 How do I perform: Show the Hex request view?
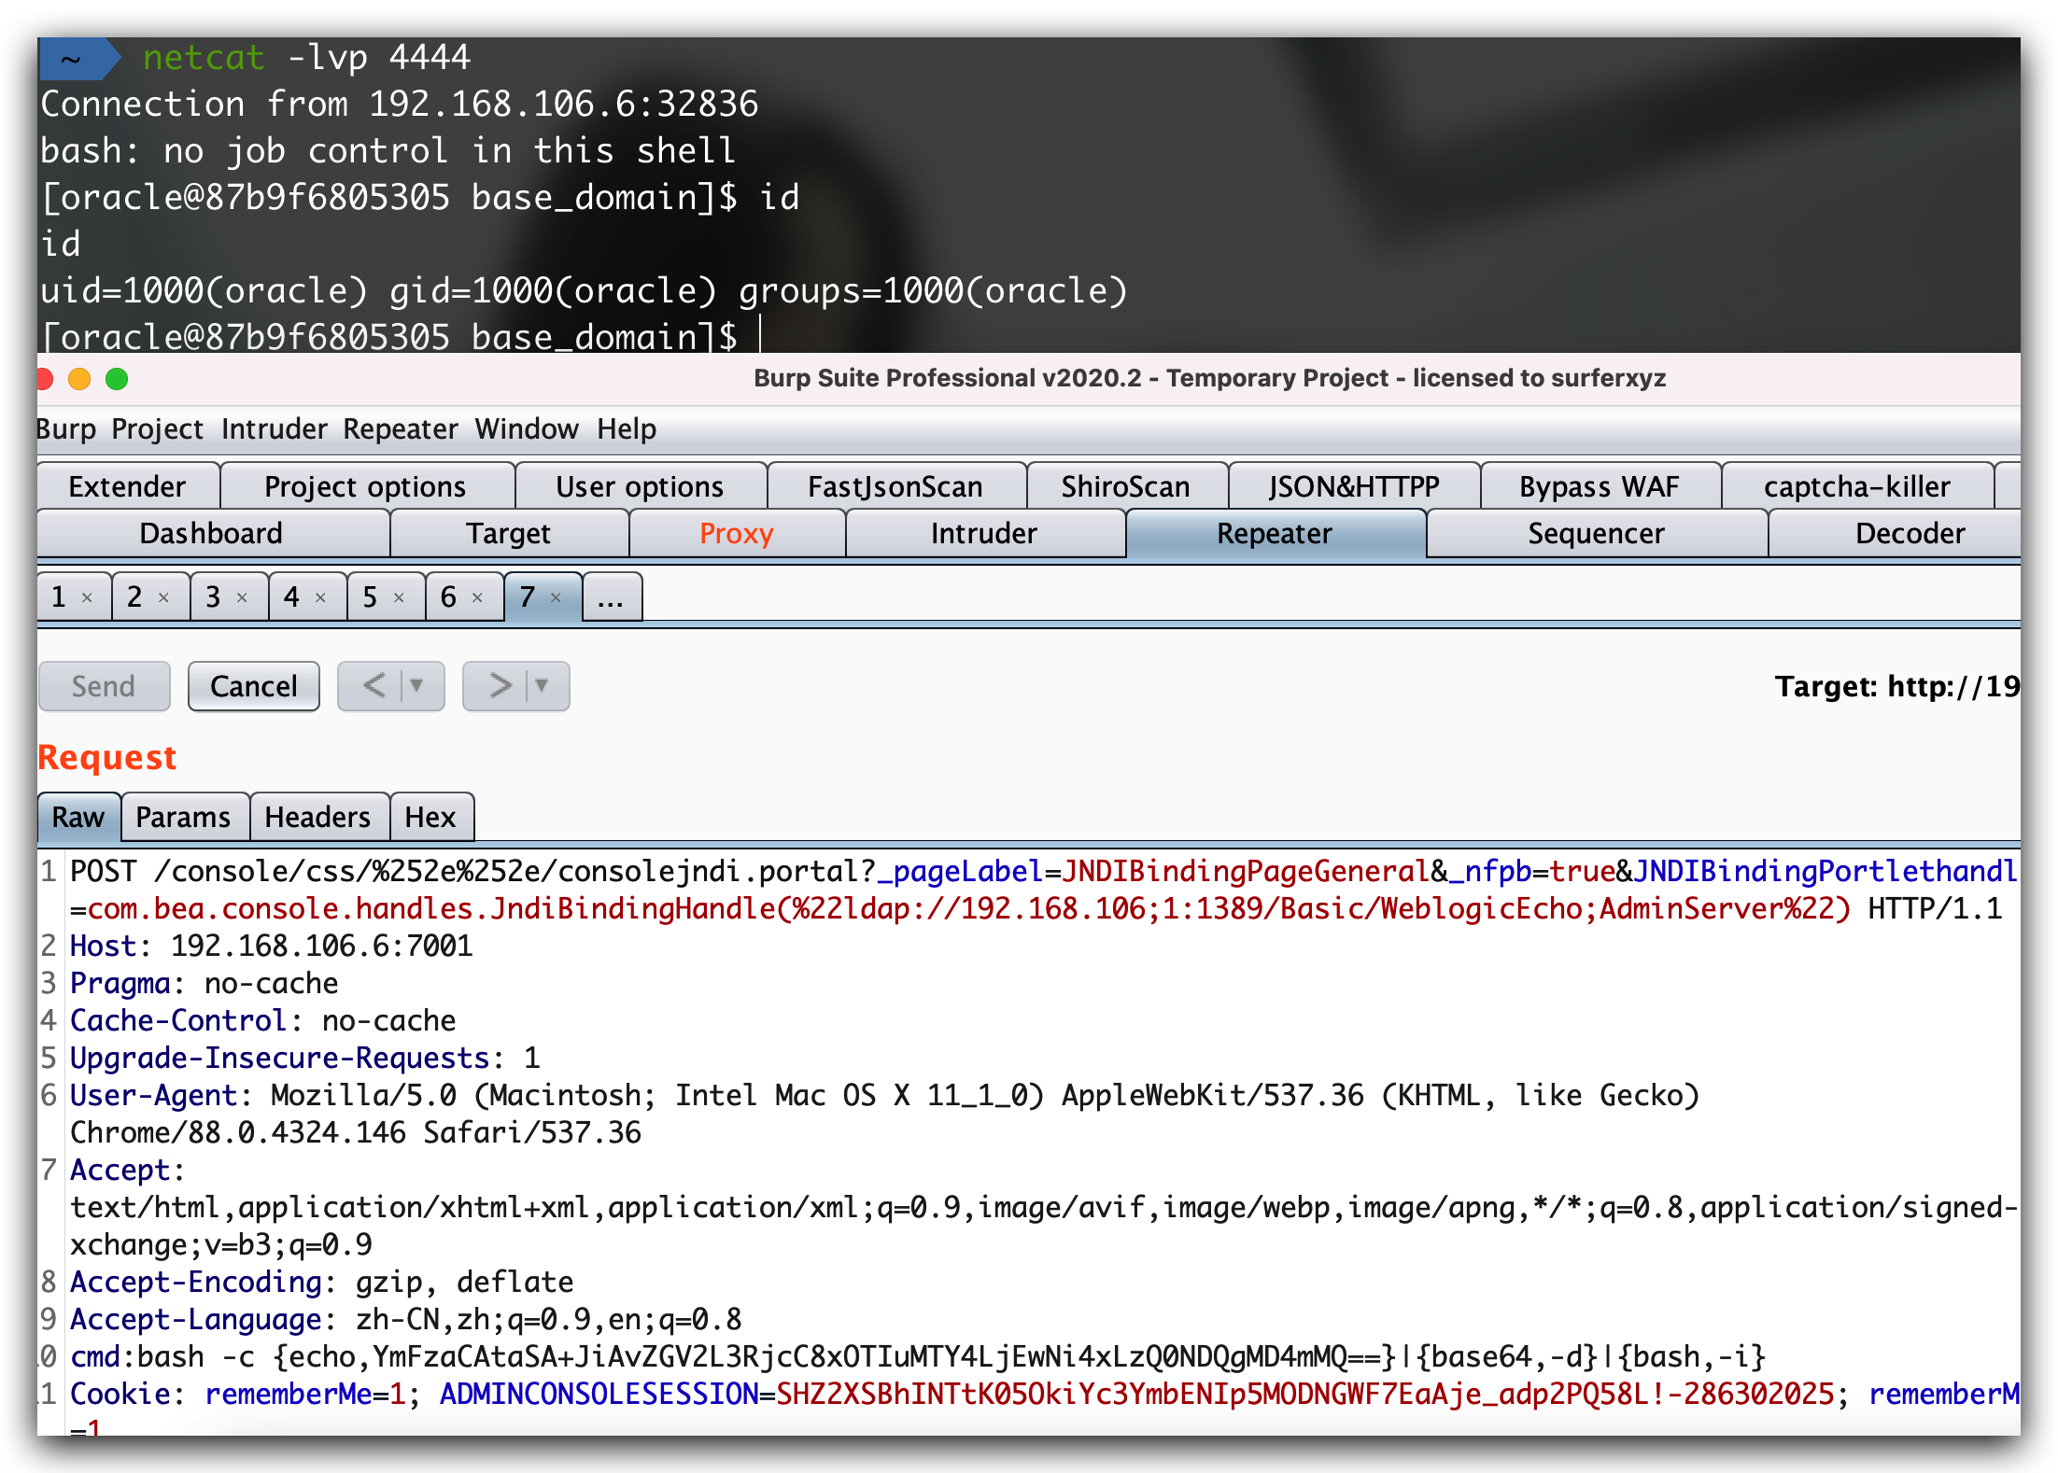coord(430,817)
